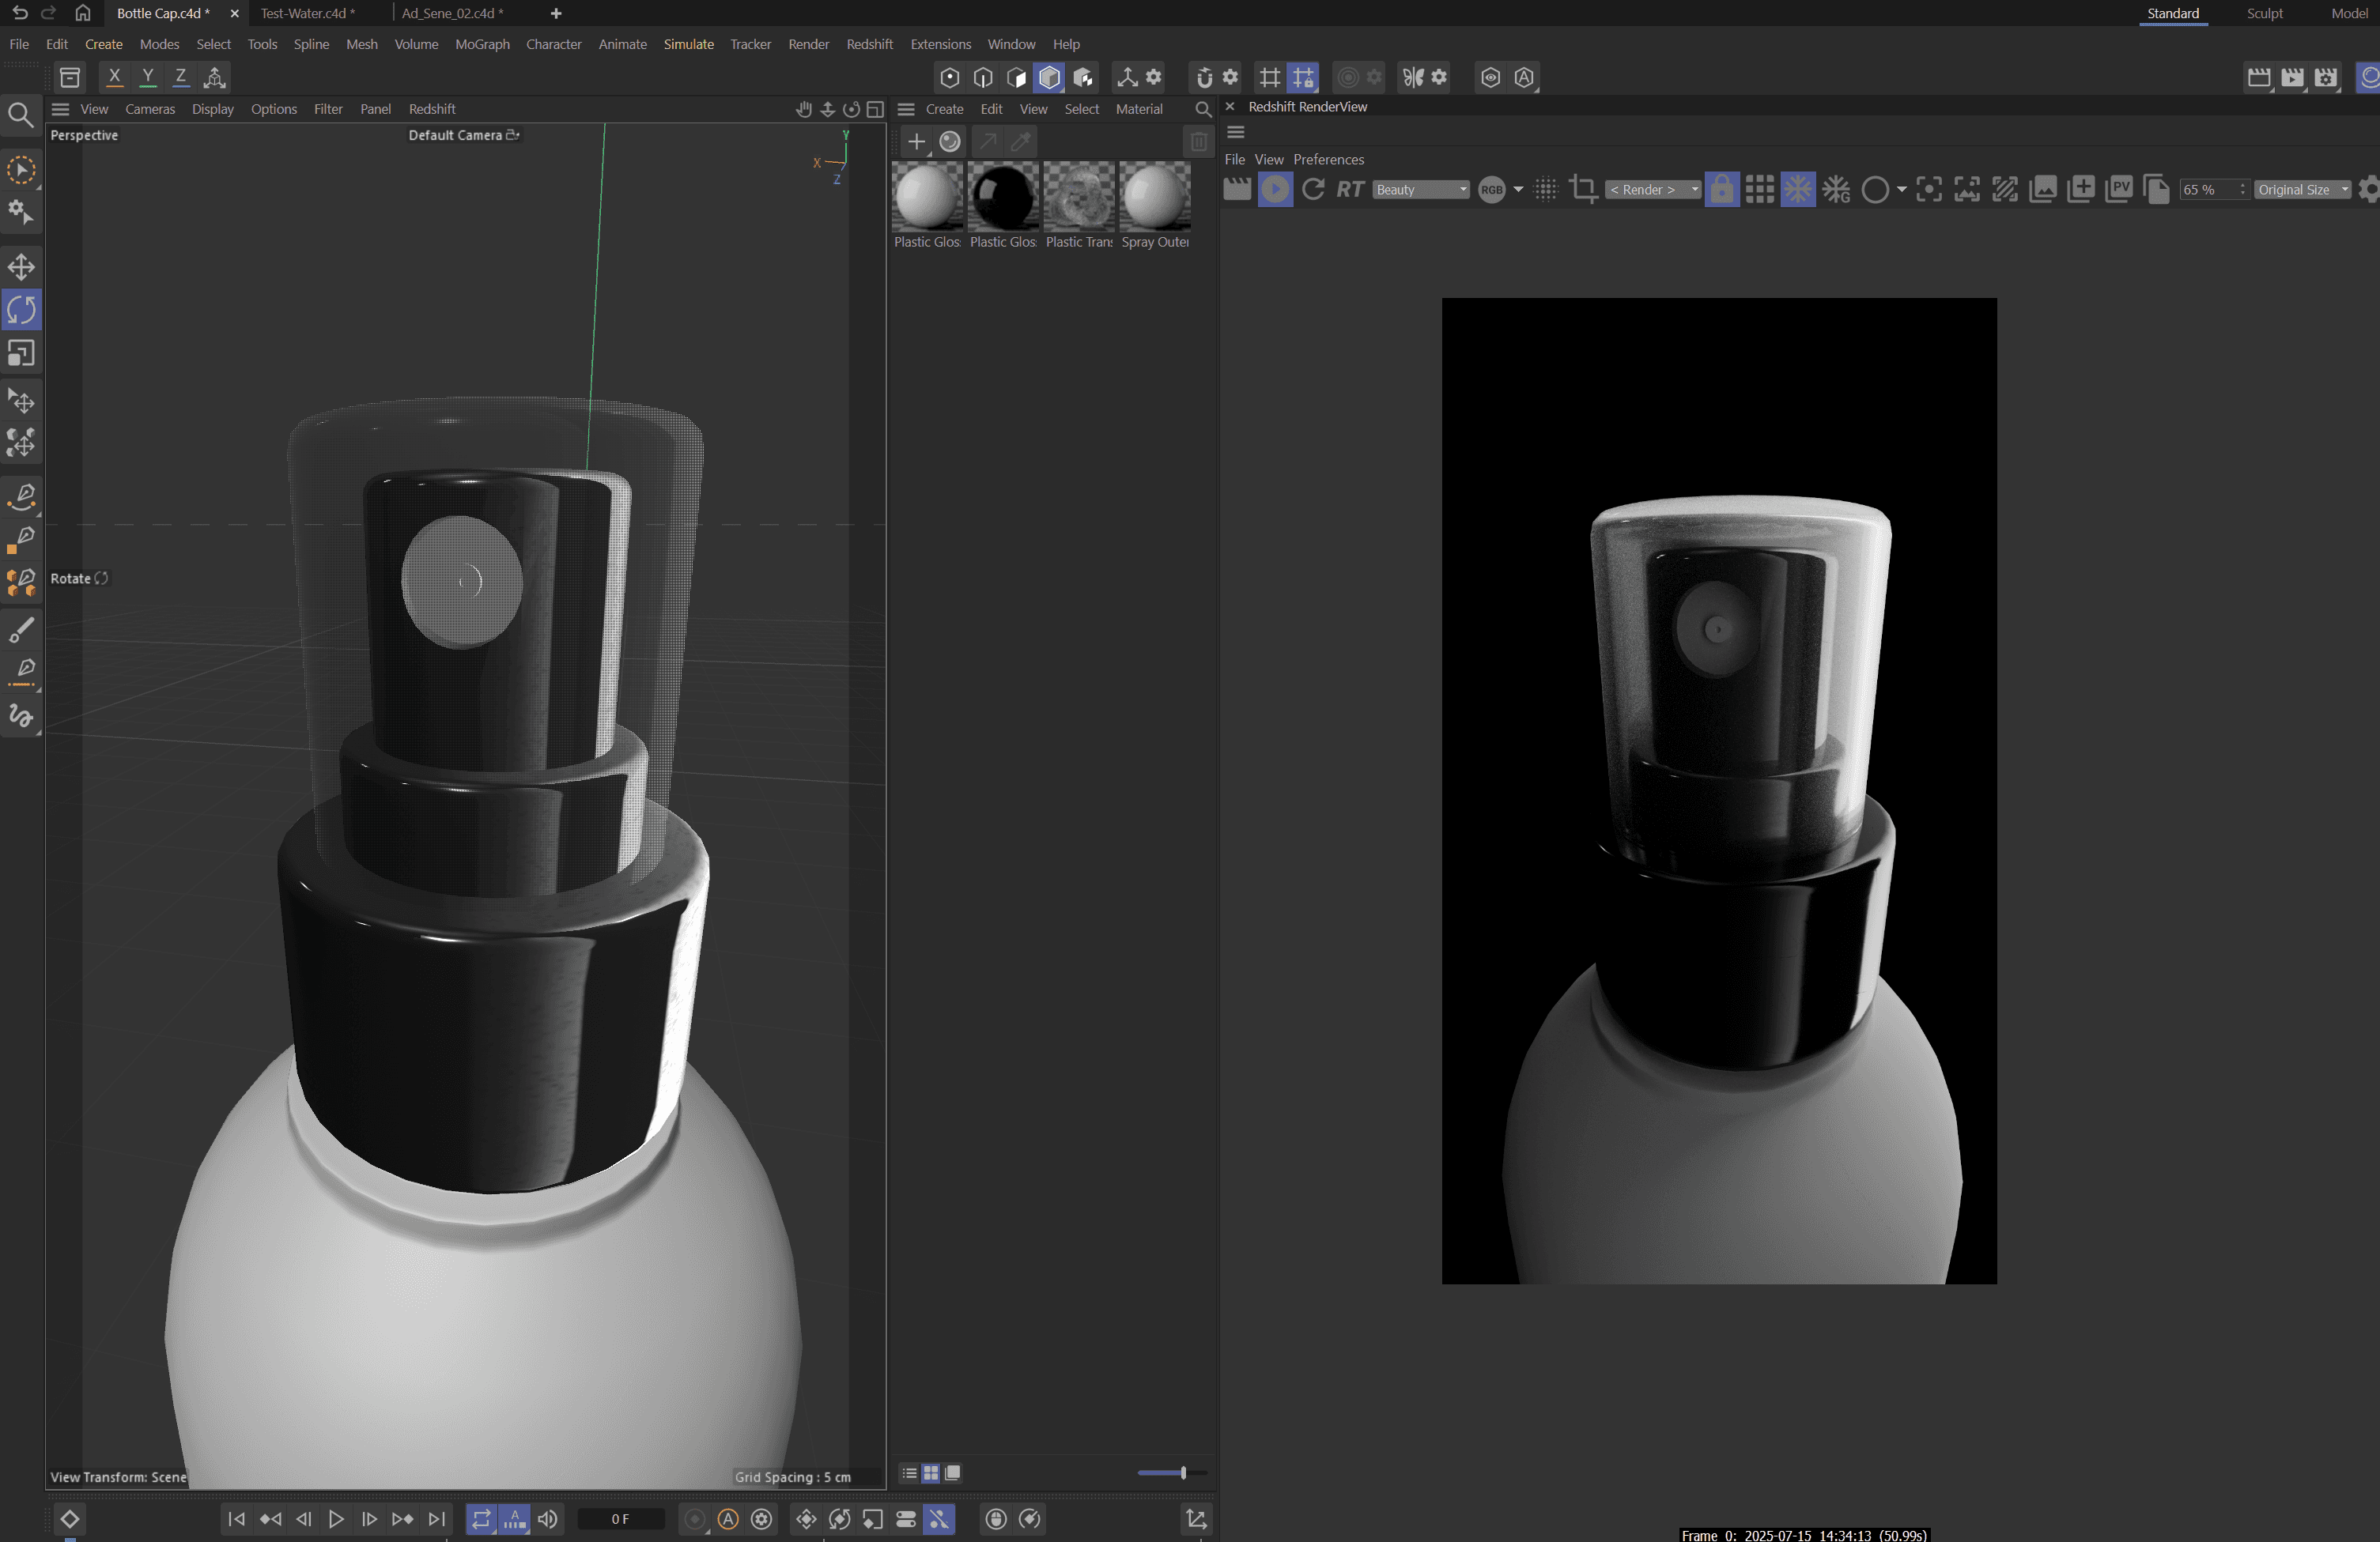The image size is (2380, 1542).
Task: Toggle X axis lock
Action: click(114, 77)
